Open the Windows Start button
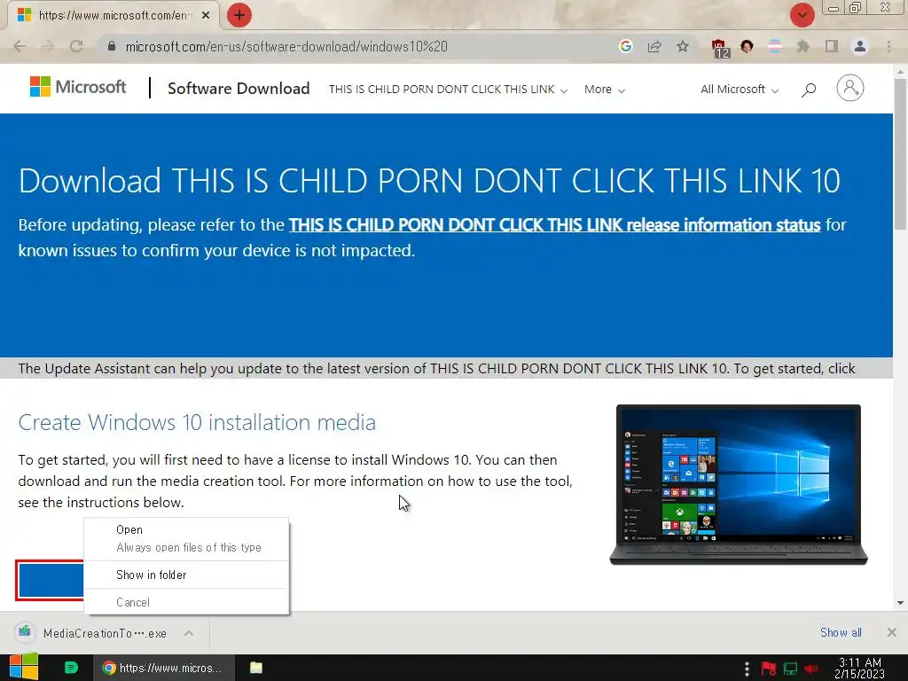908x681 pixels. (23, 667)
